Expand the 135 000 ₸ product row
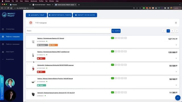This screenshot has height=102, width=182. tap(176, 58)
